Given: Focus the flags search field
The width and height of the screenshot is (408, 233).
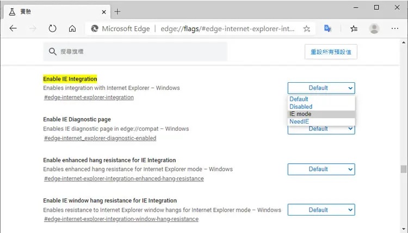Looking at the screenshot, I should click(135, 52).
